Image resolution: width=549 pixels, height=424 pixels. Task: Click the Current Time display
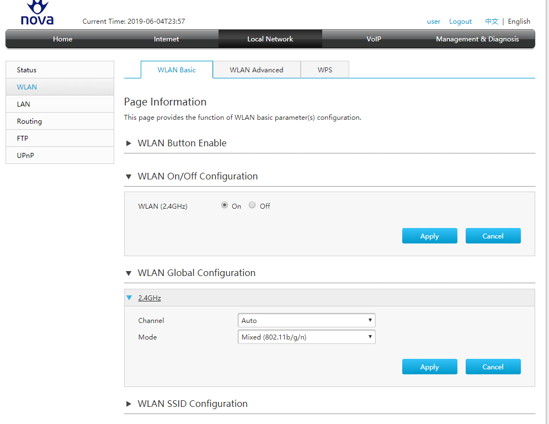(x=134, y=22)
